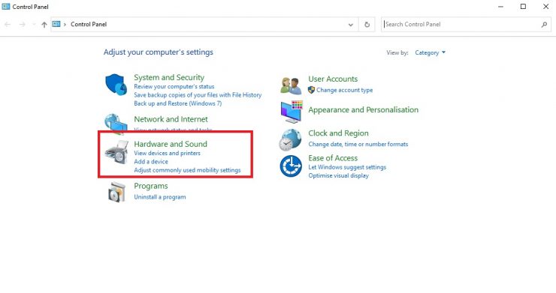Click the Network and Internet globe icon
Image resolution: width=556 pixels, height=293 pixels.
tap(116, 124)
